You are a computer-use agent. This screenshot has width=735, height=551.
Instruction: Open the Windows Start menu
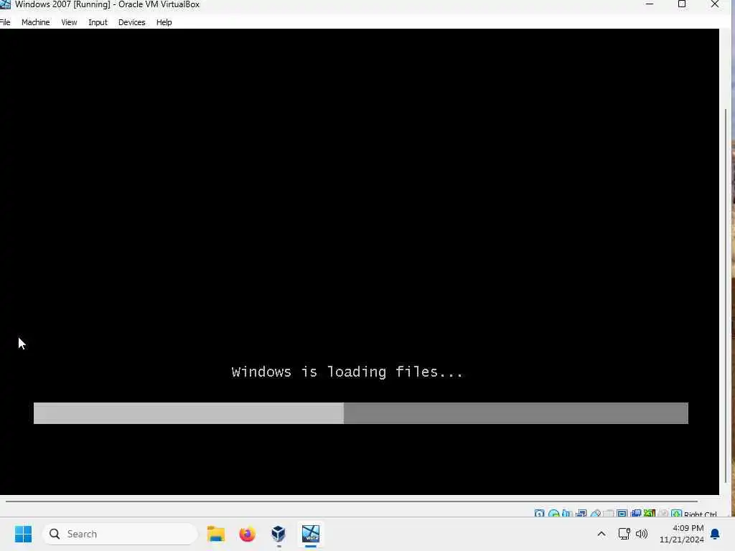pyautogui.click(x=23, y=534)
